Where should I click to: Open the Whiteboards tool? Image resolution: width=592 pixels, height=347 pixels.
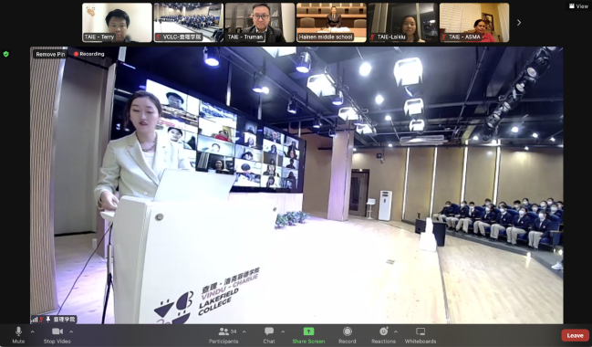tap(421, 335)
